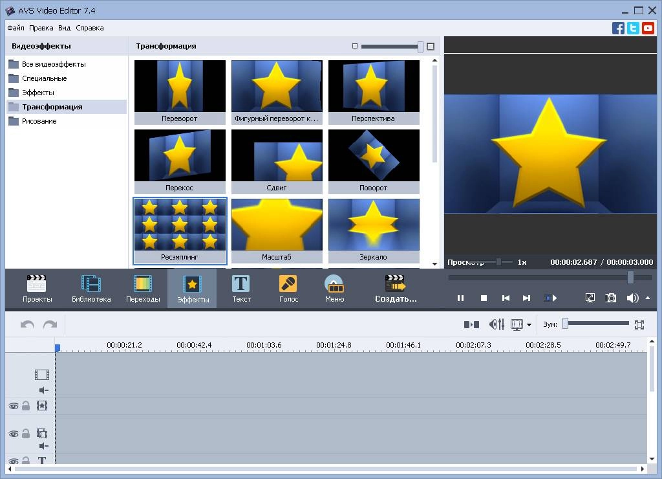Select the Поворот effect thumbnail

point(374,161)
